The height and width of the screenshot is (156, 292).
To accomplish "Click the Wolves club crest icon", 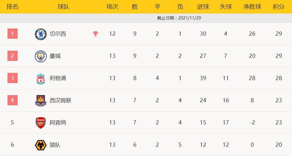I will (x=41, y=145).
